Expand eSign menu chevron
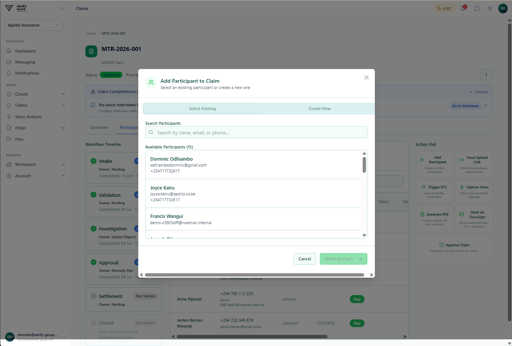 click(x=63, y=128)
